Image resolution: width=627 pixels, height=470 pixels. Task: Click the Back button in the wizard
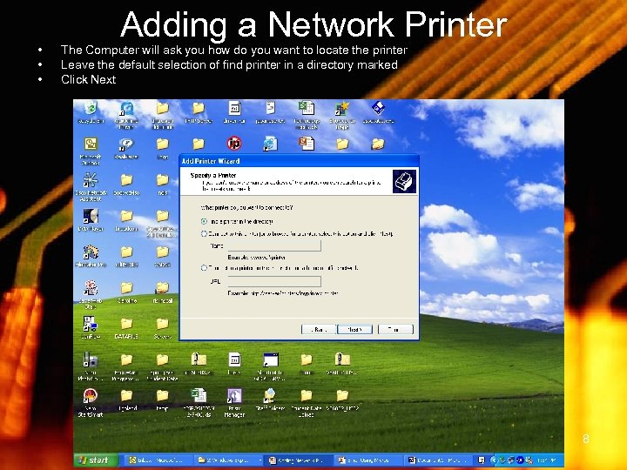pos(319,329)
